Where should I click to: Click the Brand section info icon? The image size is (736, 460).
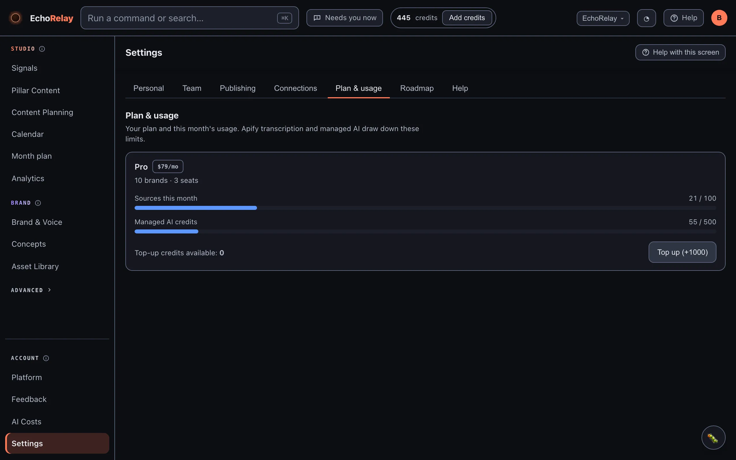click(x=38, y=203)
